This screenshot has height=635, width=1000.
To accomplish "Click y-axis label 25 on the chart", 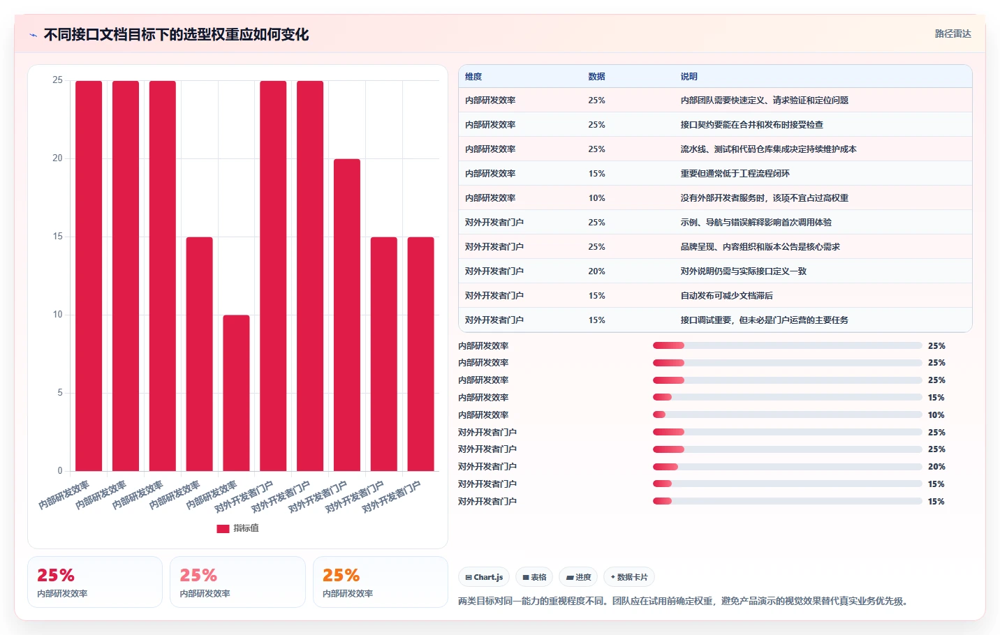I will [x=57, y=80].
